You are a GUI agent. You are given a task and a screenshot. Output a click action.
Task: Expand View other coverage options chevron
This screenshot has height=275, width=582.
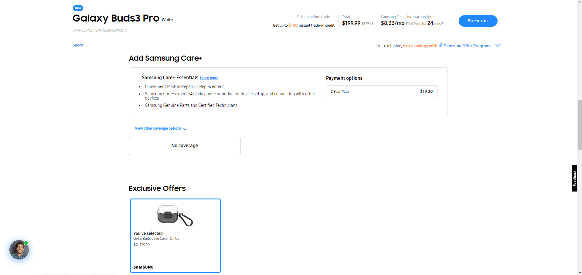pos(185,129)
